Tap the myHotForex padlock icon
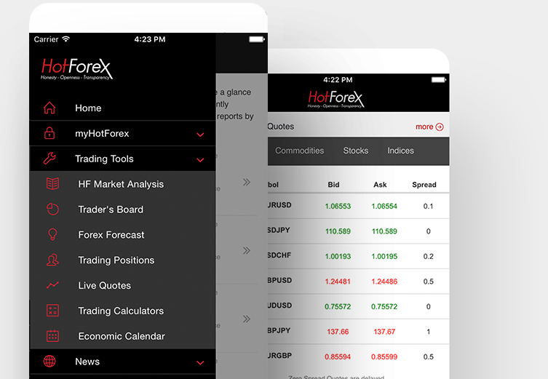Screen dimensions: 548x379 pyautogui.click(x=49, y=133)
